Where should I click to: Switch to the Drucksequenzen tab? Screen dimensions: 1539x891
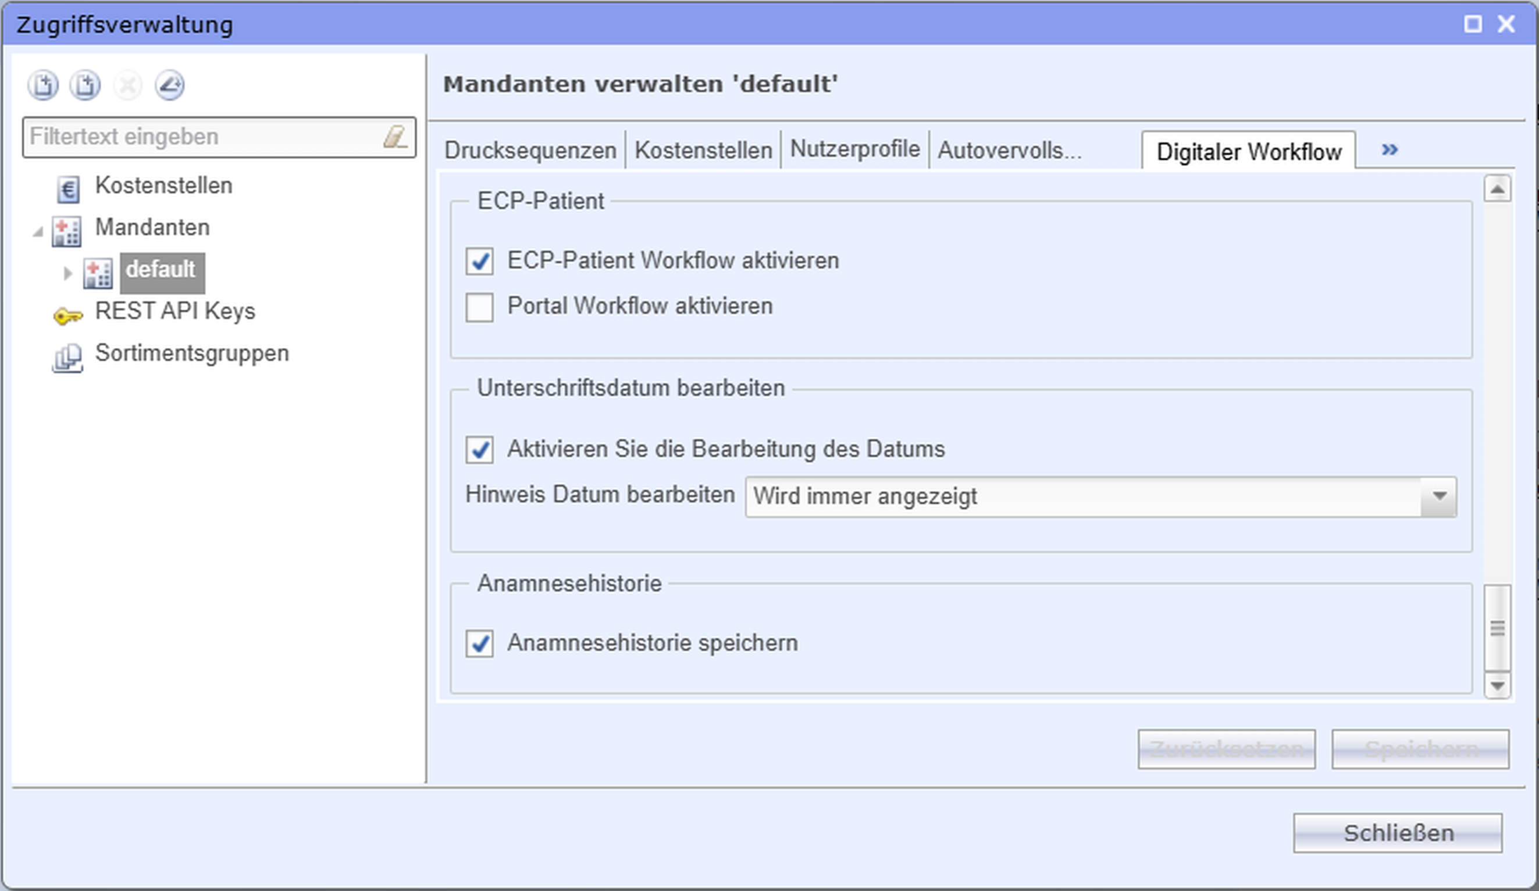tap(530, 150)
